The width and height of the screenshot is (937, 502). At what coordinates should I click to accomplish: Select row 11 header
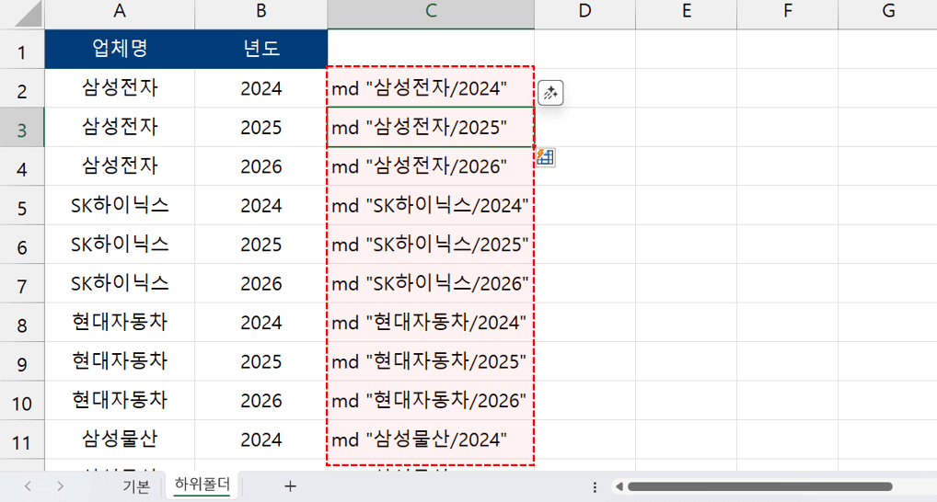[22, 439]
